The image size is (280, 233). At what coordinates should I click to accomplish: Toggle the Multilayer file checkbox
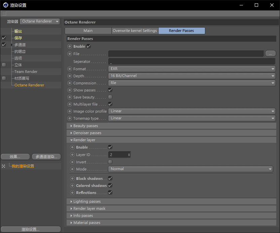110,104
